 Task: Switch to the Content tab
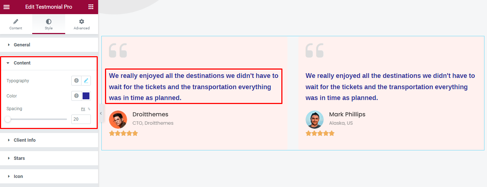(16, 24)
